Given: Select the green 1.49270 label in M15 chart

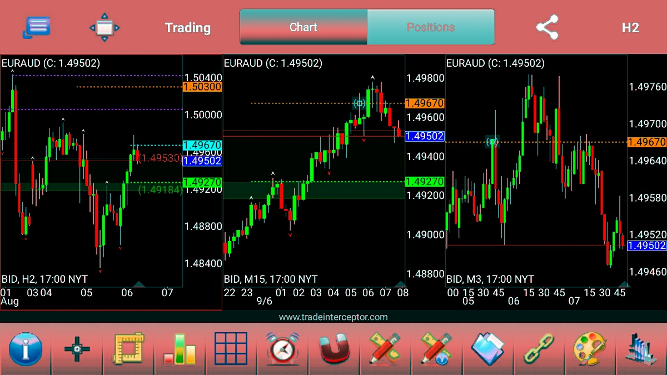Looking at the screenshot, I should 425,182.
